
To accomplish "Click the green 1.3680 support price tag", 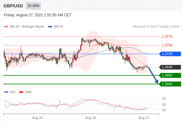I will pos(170,75).
